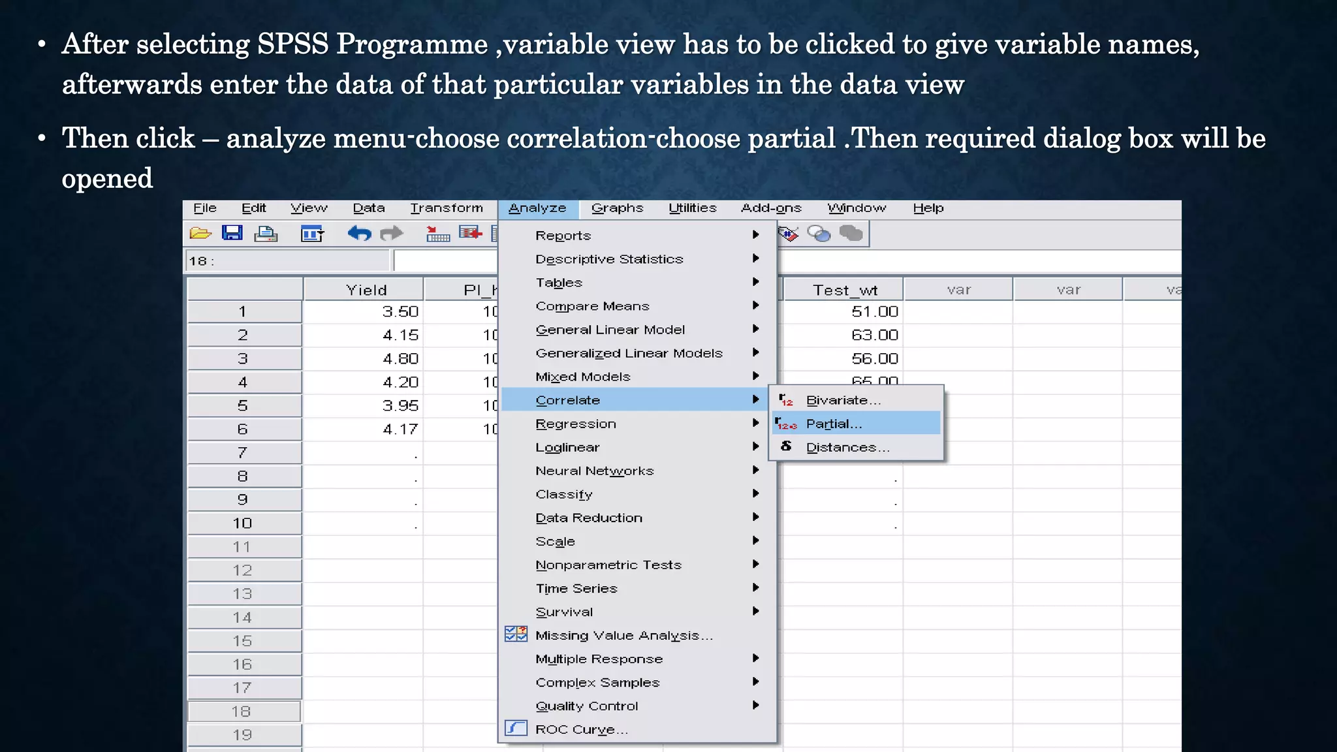Click the Go to Case icon
This screenshot has height=752, width=1337.
coord(437,233)
